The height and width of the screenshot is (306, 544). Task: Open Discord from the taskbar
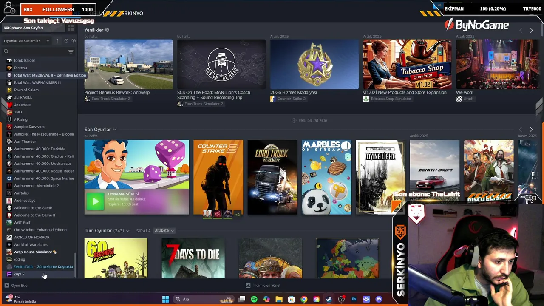tap(379, 299)
